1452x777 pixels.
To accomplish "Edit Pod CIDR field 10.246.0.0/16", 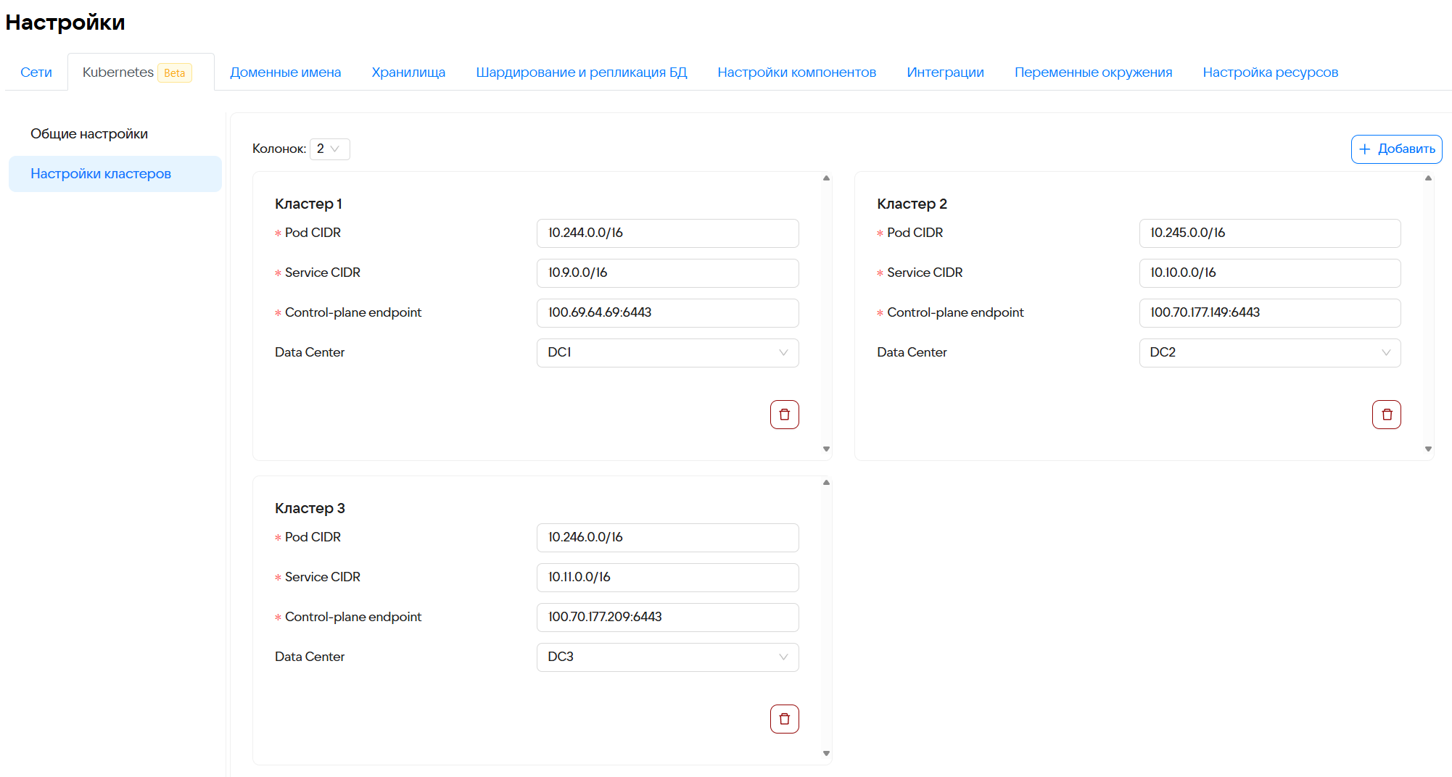I will click(667, 538).
